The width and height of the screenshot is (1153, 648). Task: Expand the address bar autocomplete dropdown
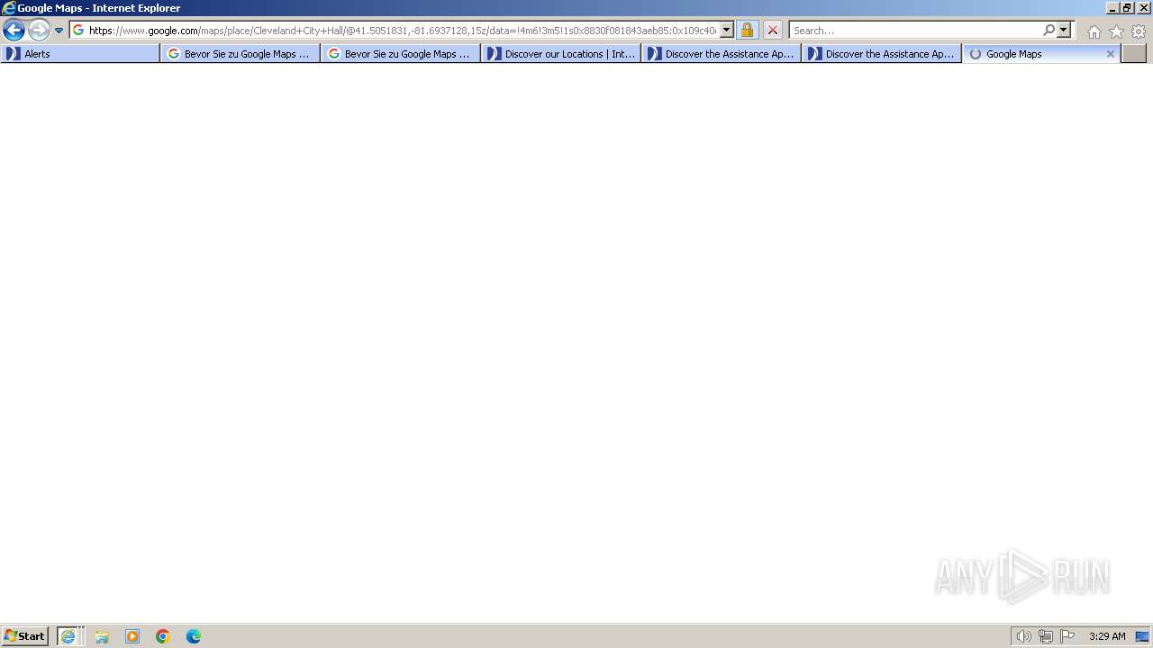(x=727, y=31)
